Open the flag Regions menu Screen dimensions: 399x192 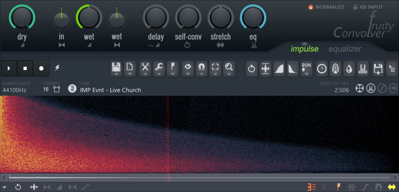click(x=172, y=69)
